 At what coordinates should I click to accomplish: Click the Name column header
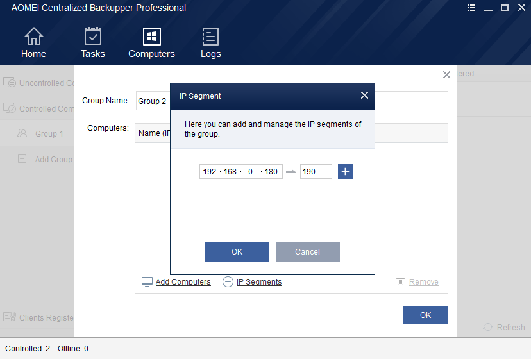[154, 133]
